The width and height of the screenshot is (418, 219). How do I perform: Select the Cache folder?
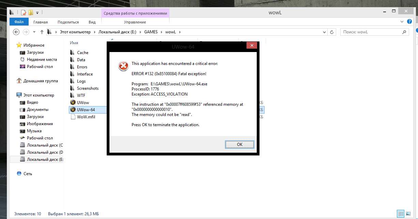[83, 53]
